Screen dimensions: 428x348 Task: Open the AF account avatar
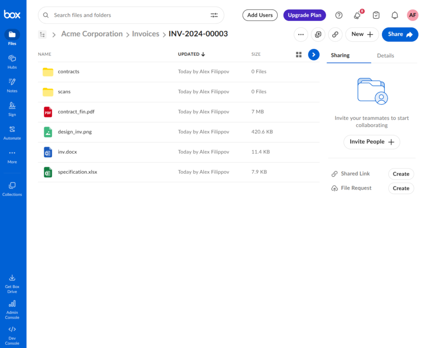412,15
